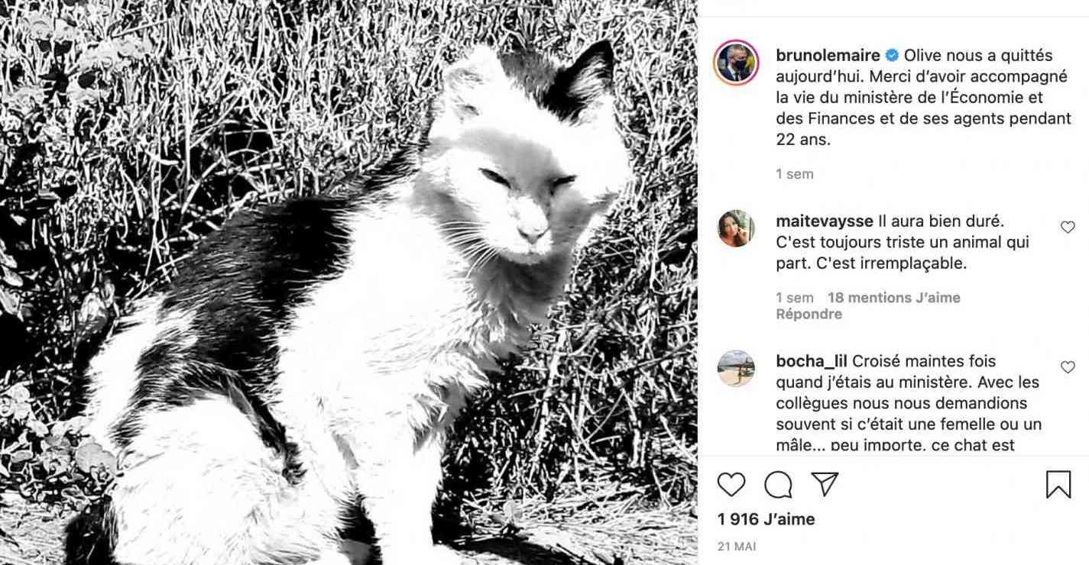
Task: Click the verified badge next to brunolemaire
Action: click(x=892, y=55)
